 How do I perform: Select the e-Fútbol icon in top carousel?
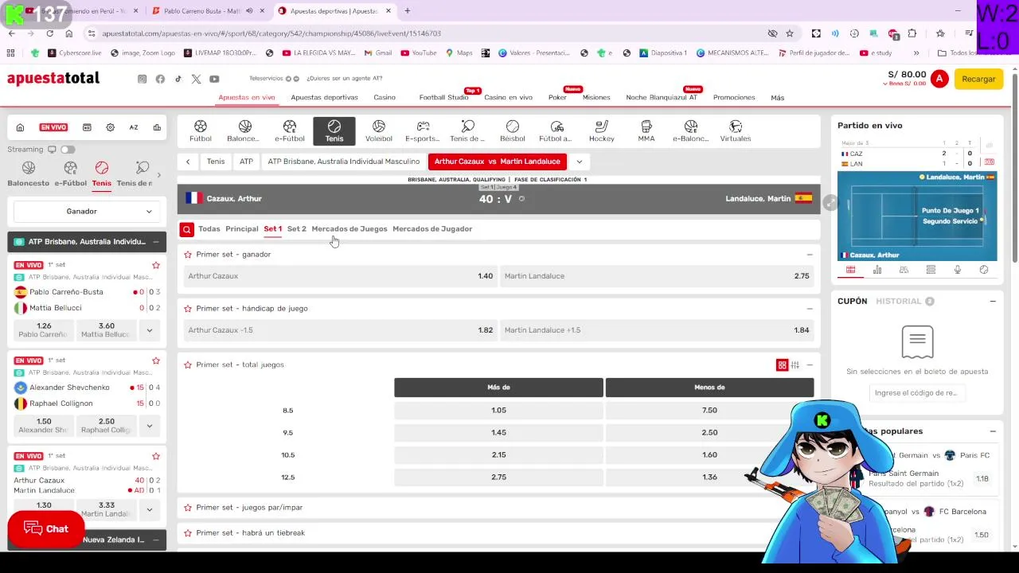[290, 131]
